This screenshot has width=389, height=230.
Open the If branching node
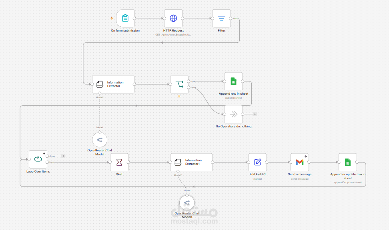(179, 84)
